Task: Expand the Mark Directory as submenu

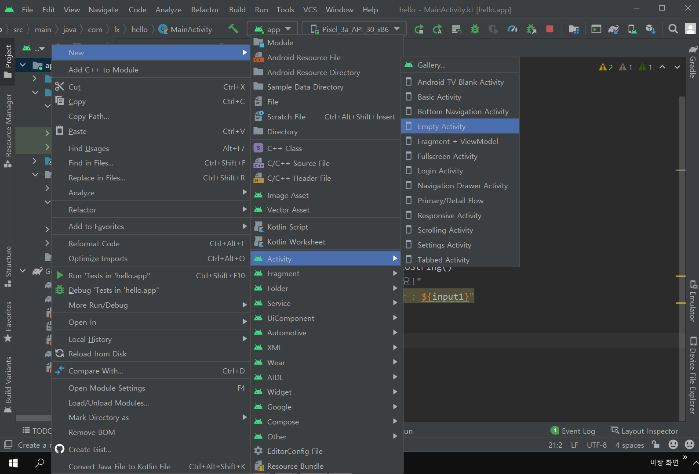Action: tap(151, 417)
